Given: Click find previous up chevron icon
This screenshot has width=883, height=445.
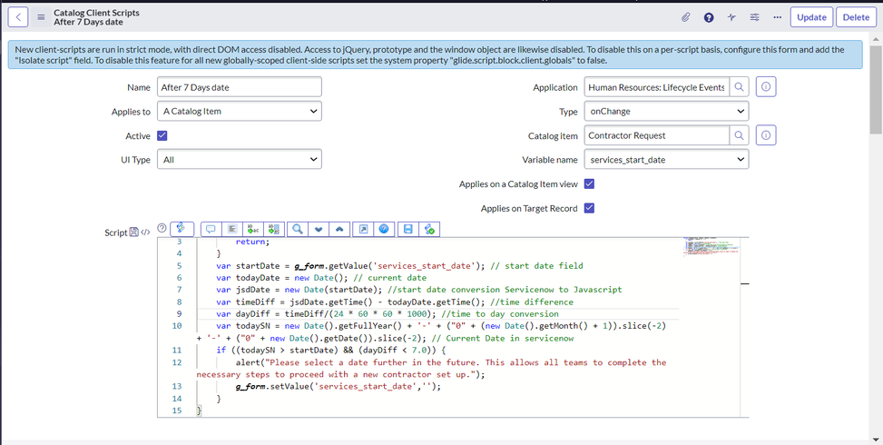Looking at the screenshot, I should point(339,229).
